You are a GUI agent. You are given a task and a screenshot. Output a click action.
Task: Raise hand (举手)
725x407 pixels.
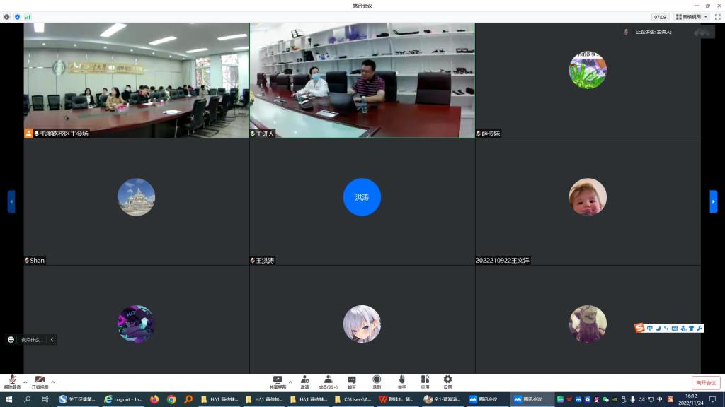click(401, 381)
